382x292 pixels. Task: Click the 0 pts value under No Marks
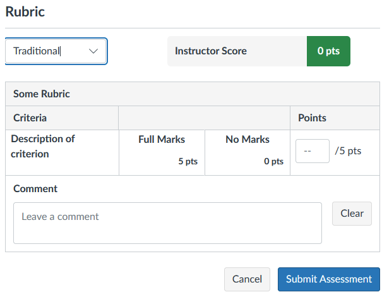(273, 161)
